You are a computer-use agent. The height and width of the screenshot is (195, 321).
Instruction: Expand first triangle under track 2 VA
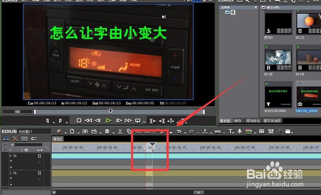11,161
